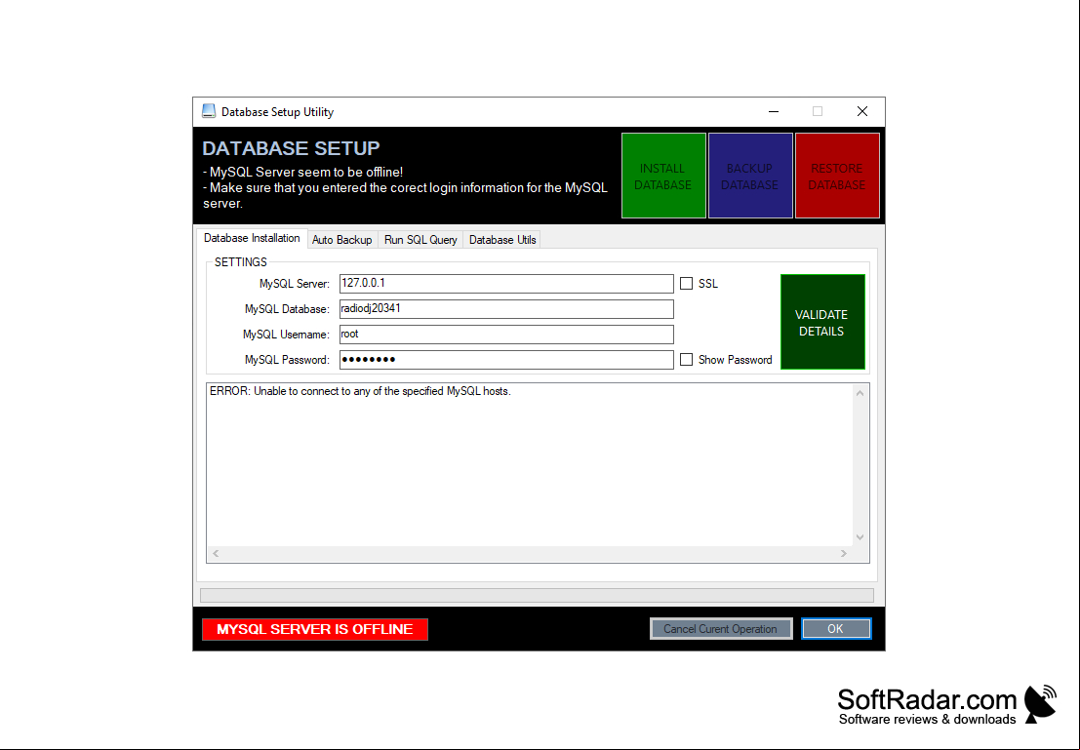
Task: Focus the MySQL Server input field
Action: pos(506,284)
